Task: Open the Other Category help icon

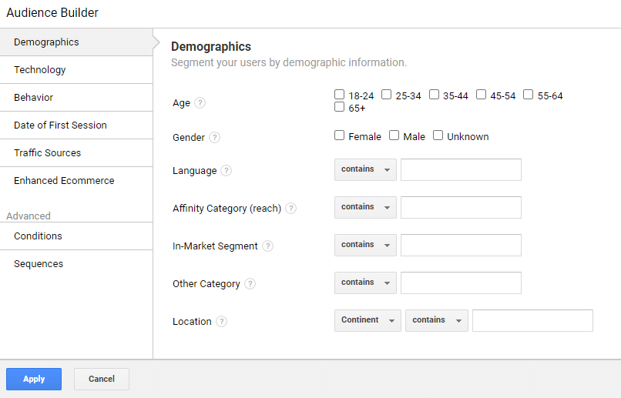Action: [250, 283]
